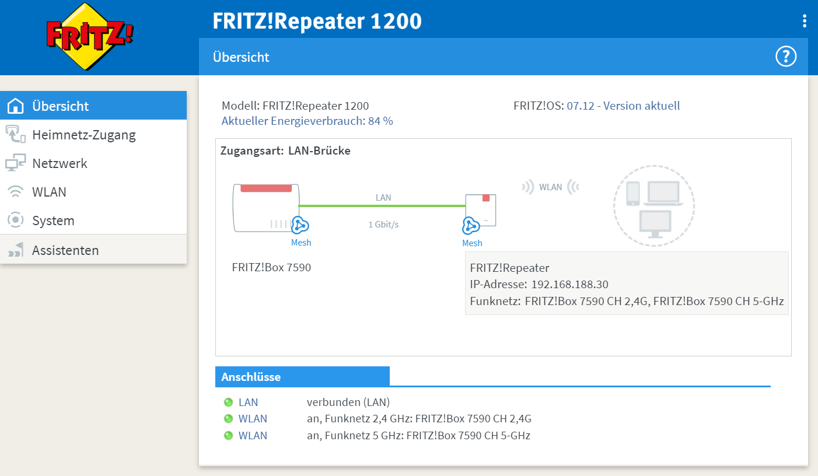
Task: Open the WLAN menu in the sidebar
Action: pos(93,192)
